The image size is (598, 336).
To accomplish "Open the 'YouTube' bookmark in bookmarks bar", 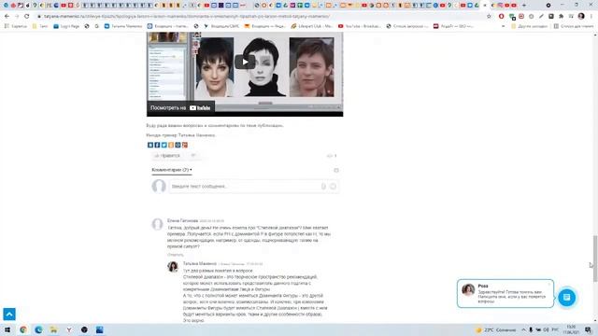I will click(x=359, y=26).
